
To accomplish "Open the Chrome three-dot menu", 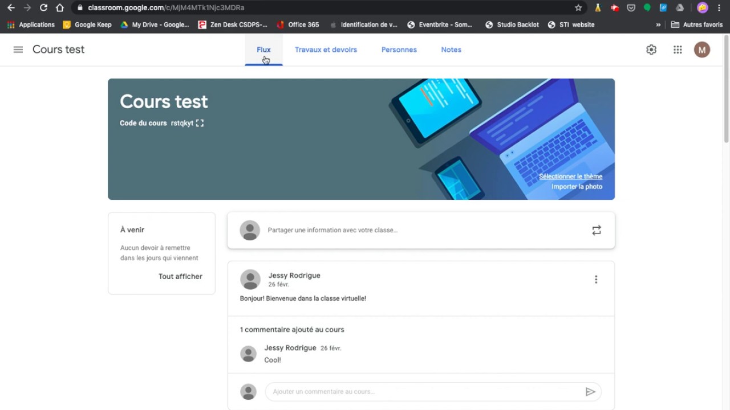I will tap(719, 8).
